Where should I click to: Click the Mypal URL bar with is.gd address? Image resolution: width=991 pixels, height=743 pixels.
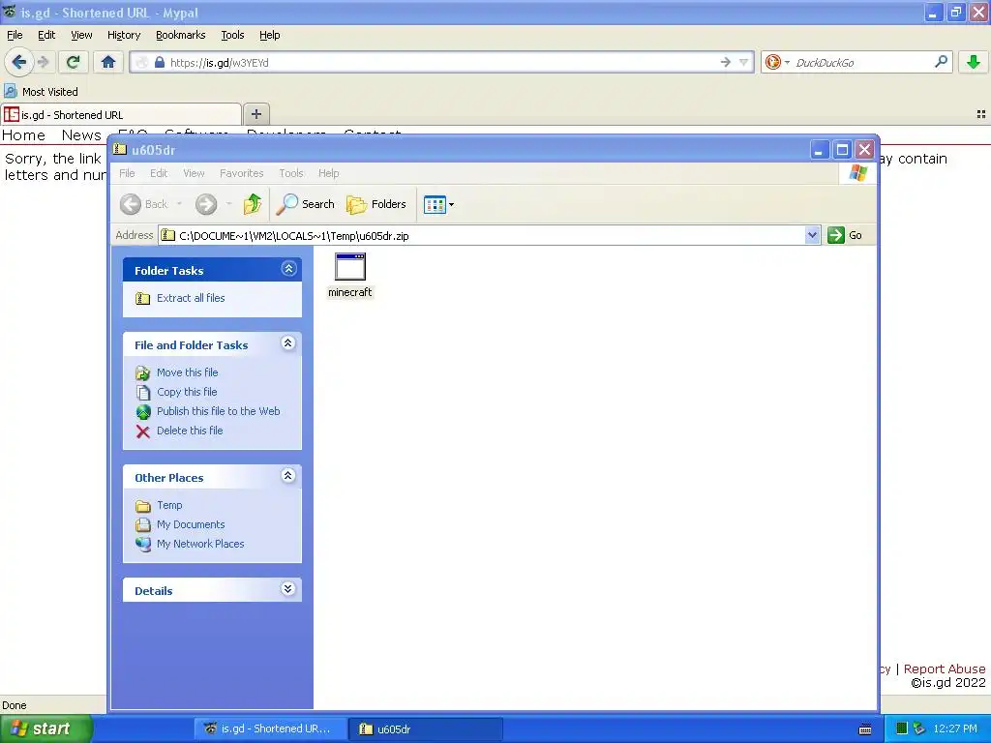point(442,63)
